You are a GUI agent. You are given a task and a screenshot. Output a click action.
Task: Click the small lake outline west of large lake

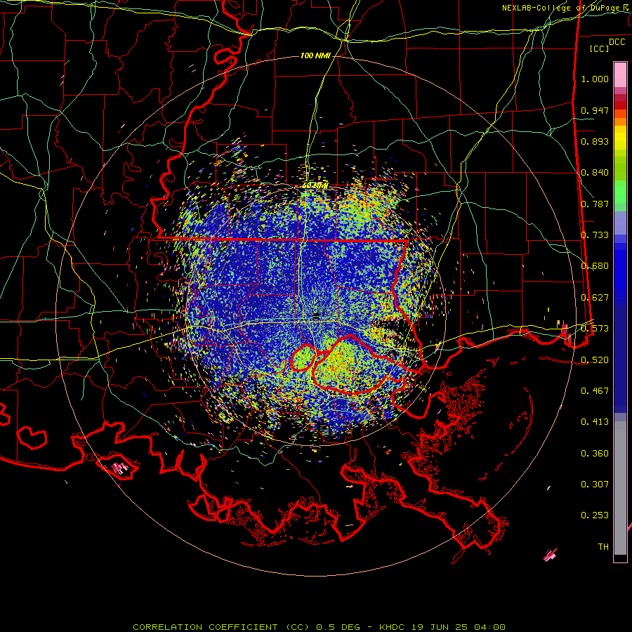pyautogui.click(x=303, y=358)
